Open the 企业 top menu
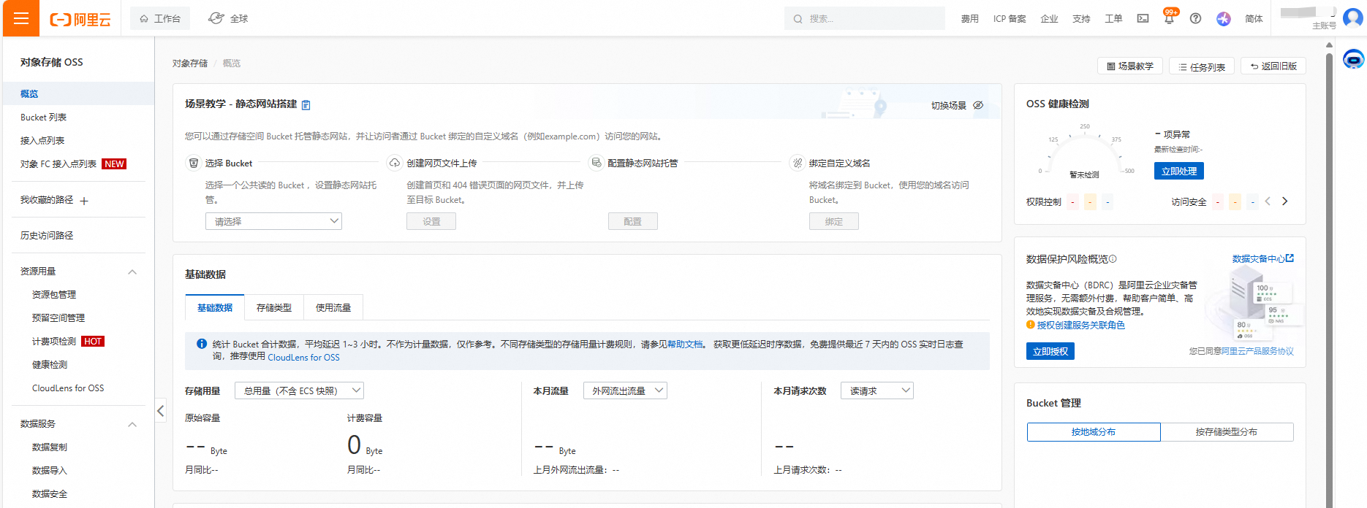The height and width of the screenshot is (508, 1367). (x=1049, y=19)
